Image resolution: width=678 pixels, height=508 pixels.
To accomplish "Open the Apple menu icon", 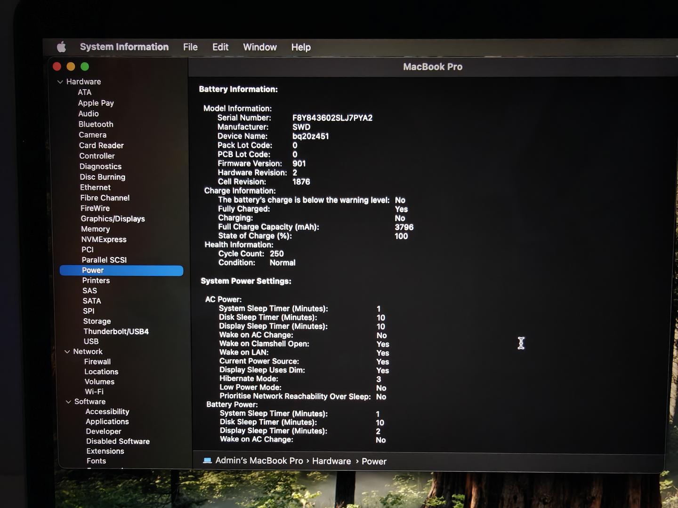I will (x=61, y=47).
